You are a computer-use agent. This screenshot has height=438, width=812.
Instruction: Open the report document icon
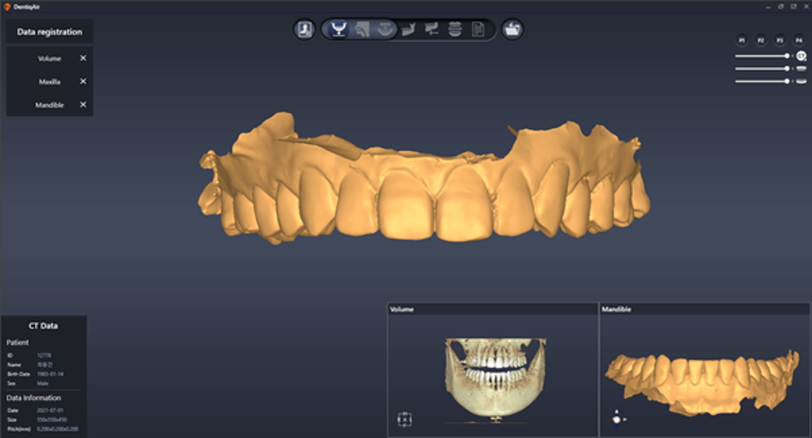click(478, 30)
